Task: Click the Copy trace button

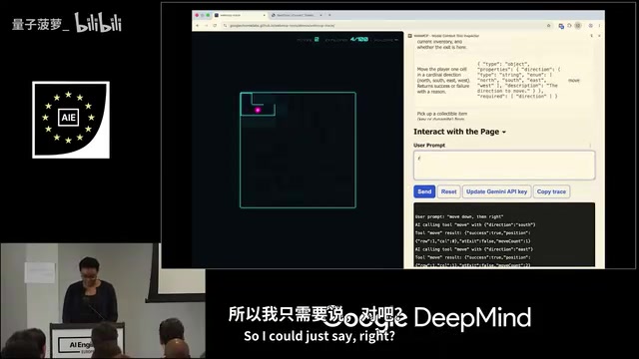Action: tap(551, 191)
